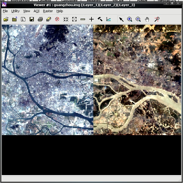The height and width of the screenshot is (183, 183).
Task: Click the Open Layer folder icon
Action: [6, 19]
